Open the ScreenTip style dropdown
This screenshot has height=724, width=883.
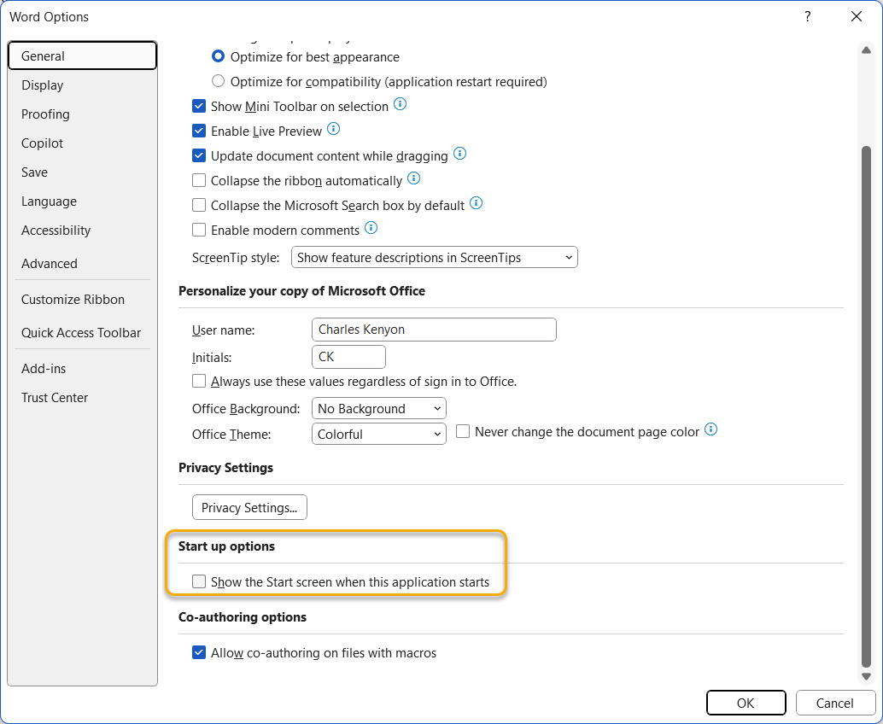[x=434, y=257]
